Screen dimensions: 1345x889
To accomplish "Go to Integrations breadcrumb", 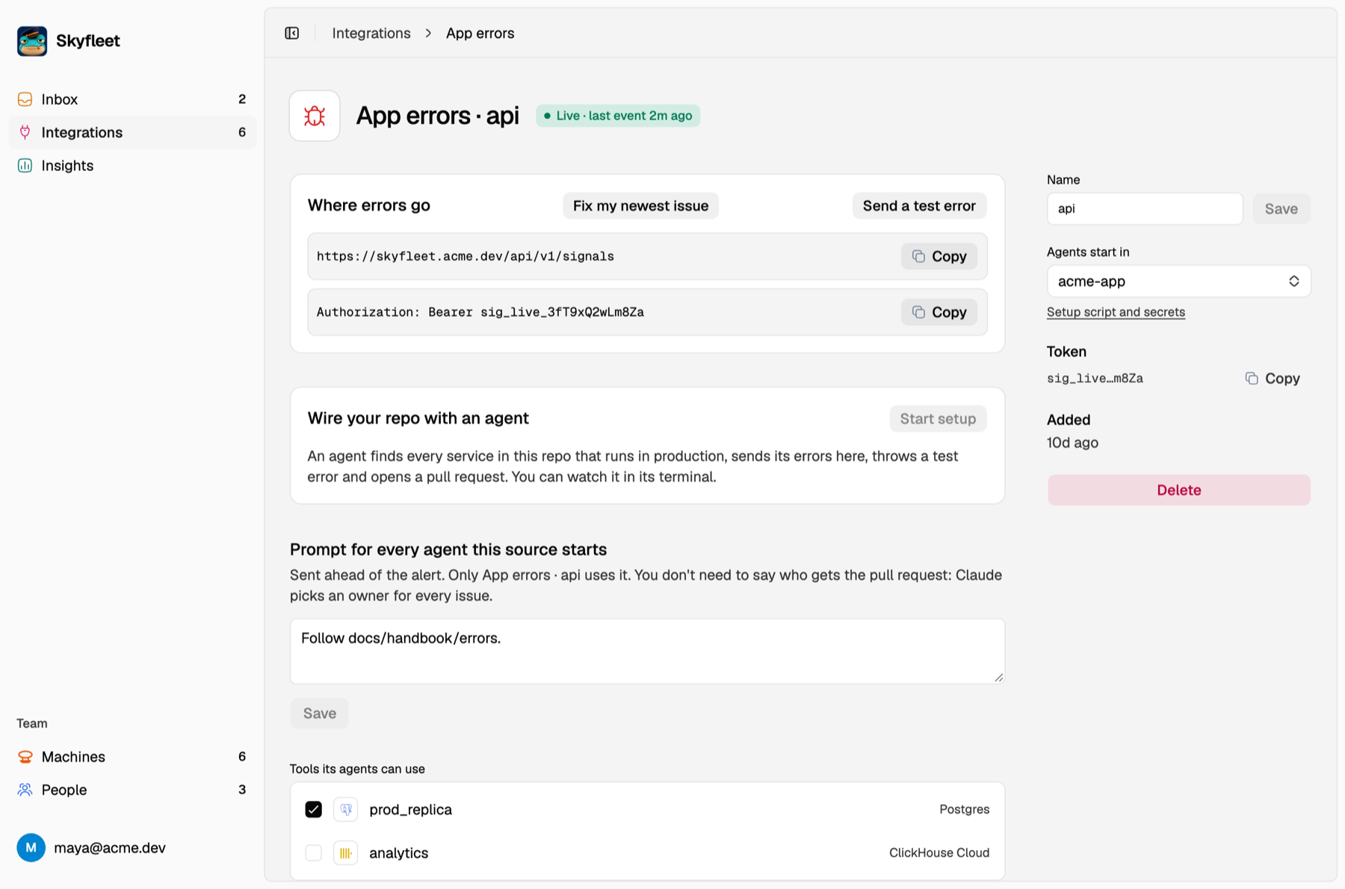I will 371,33.
